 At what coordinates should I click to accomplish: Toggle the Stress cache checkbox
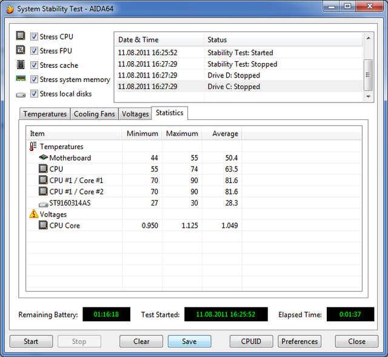[x=35, y=65]
